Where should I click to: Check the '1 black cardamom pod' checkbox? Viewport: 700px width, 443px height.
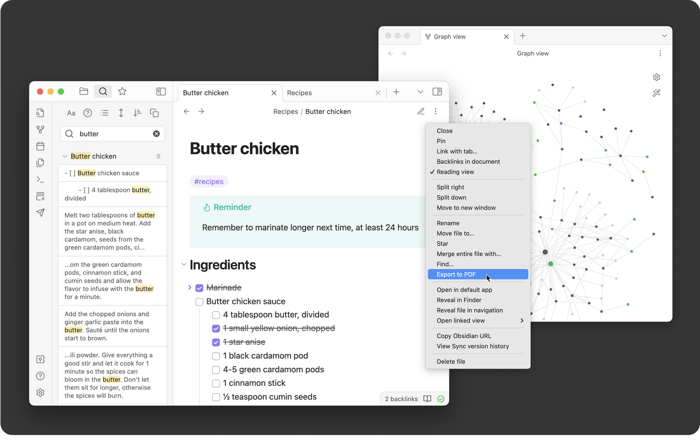pyautogui.click(x=216, y=356)
